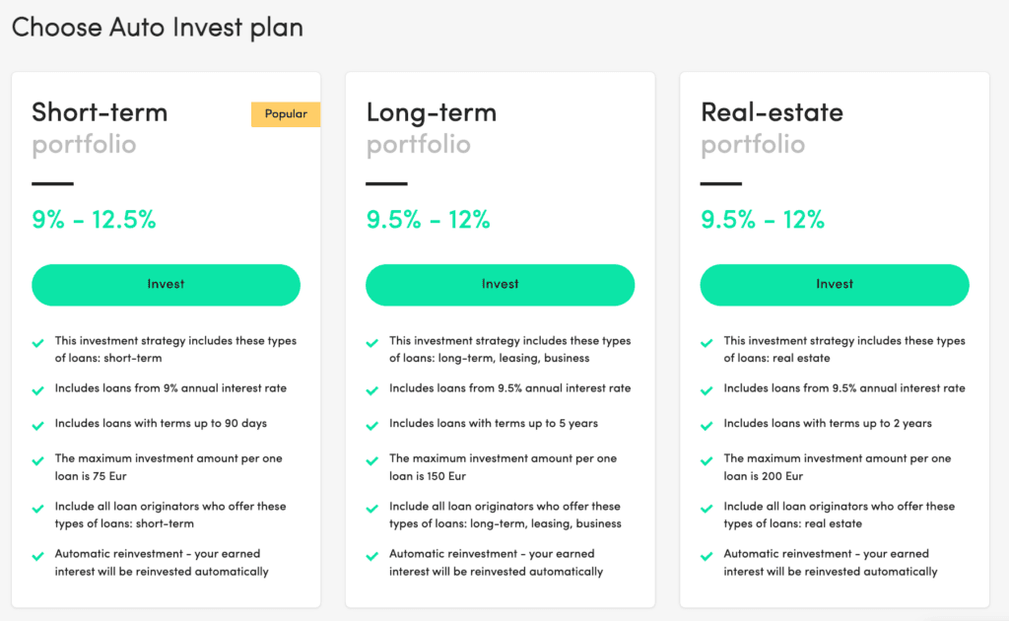Click Real-estate 9.5% - 12% return rate

tap(763, 220)
